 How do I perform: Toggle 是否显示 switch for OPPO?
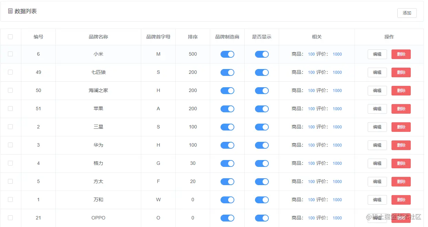(262, 218)
